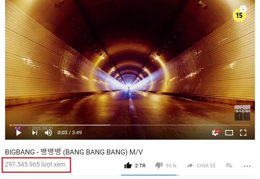Dislike the video with thumbs down
Viewport: 260px width, 179px height.
[158, 165]
